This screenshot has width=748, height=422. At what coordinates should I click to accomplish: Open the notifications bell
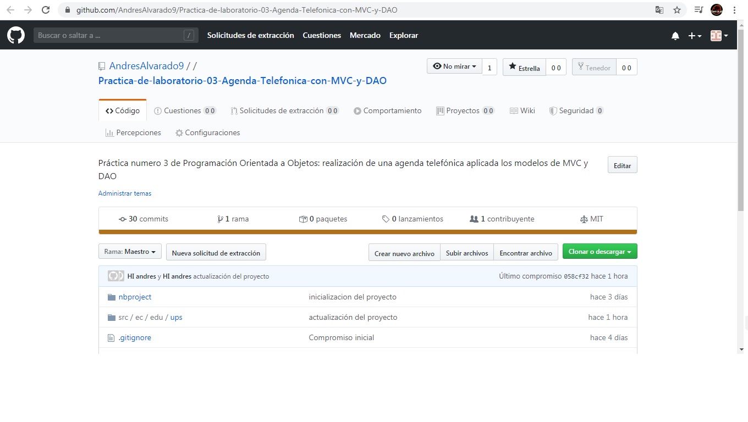675,35
